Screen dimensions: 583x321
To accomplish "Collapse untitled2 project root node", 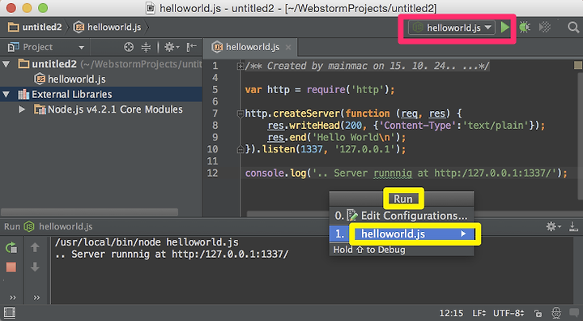I will tap(6, 64).
